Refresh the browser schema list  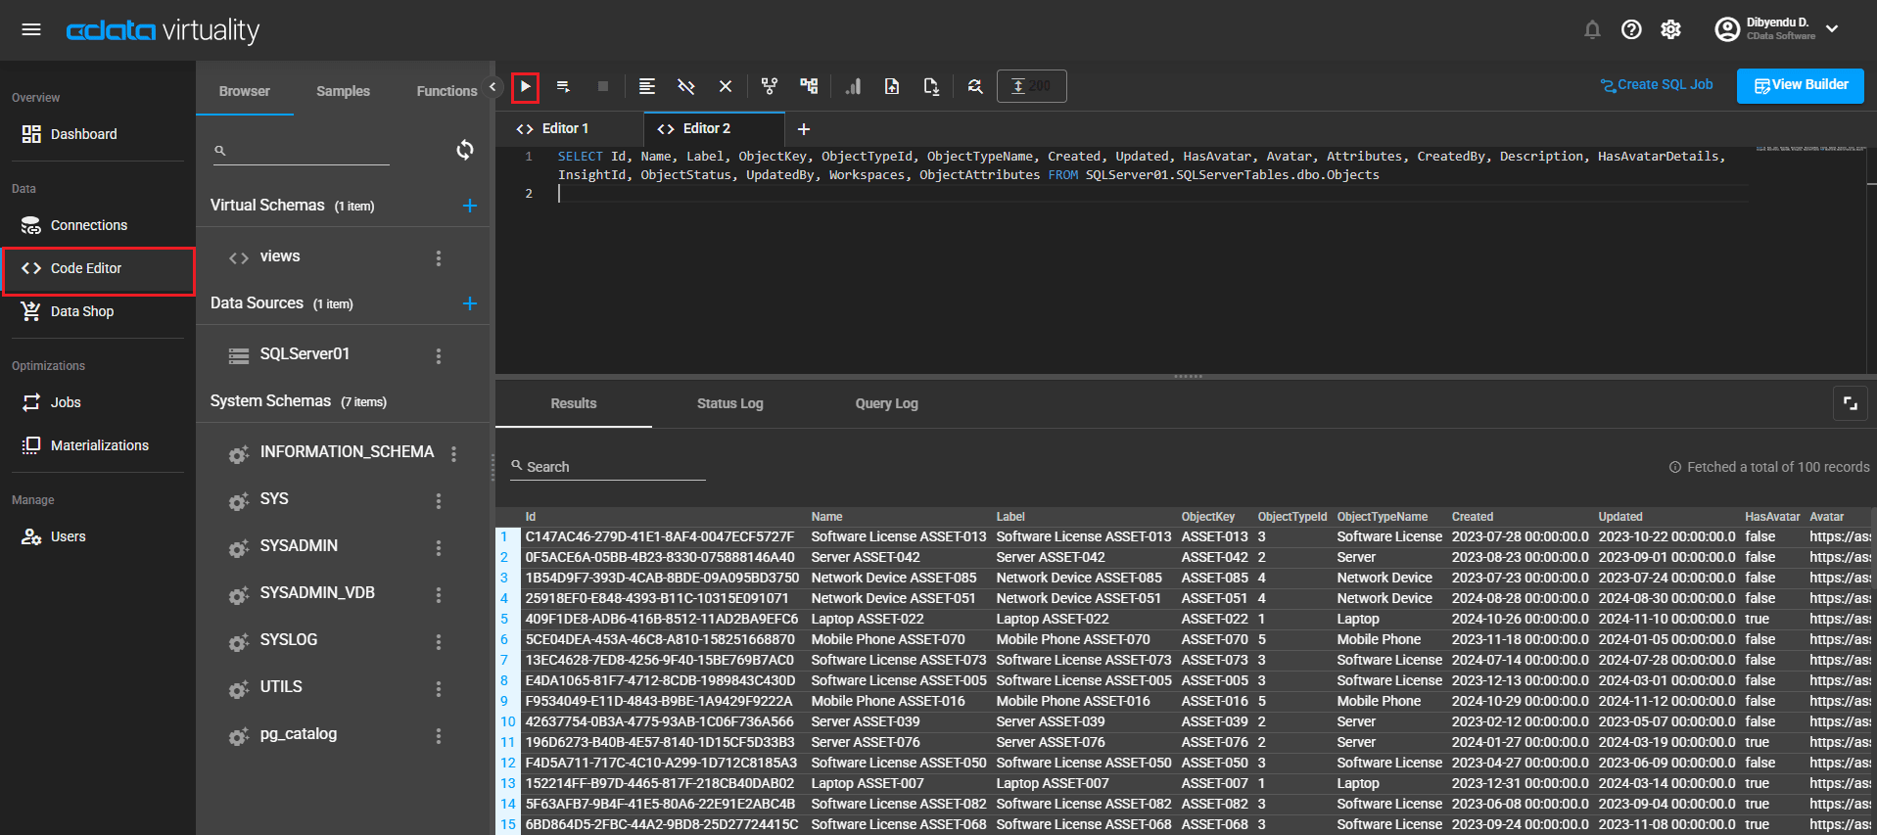465,150
